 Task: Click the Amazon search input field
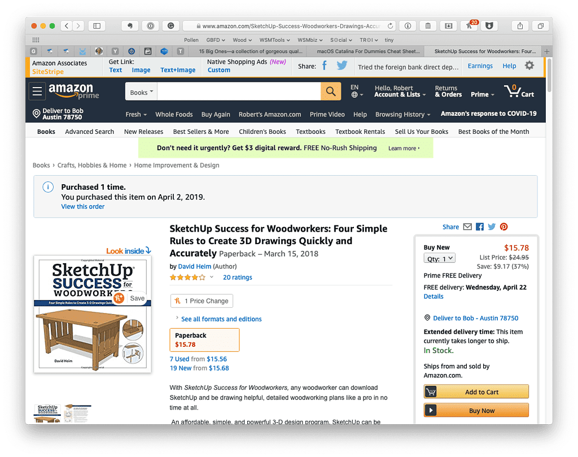click(x=239, y=92)
